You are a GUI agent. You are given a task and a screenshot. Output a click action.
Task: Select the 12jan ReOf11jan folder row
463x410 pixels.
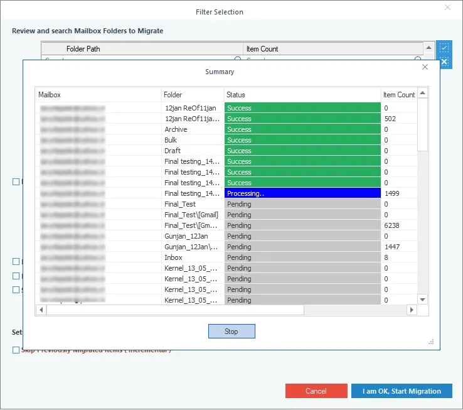[x=226, y=108]
